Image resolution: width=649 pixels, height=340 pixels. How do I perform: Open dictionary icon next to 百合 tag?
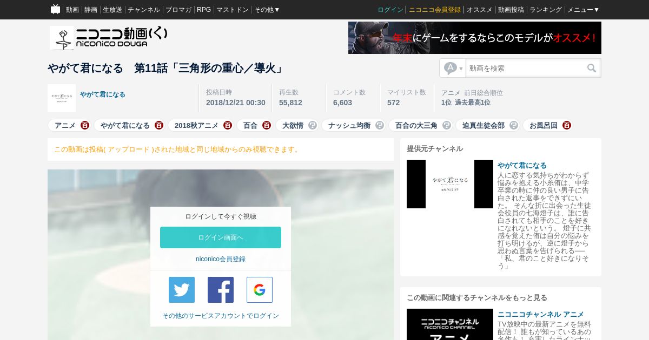point(267,125)
